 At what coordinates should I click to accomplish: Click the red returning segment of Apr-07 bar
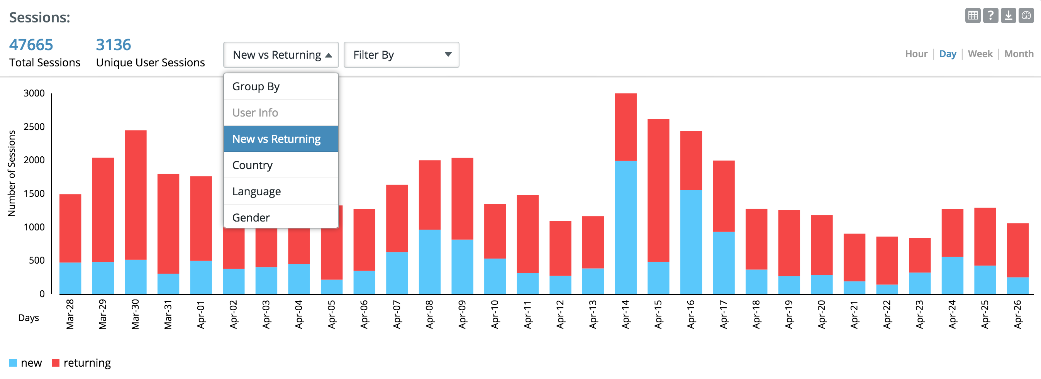click(397, 218)
